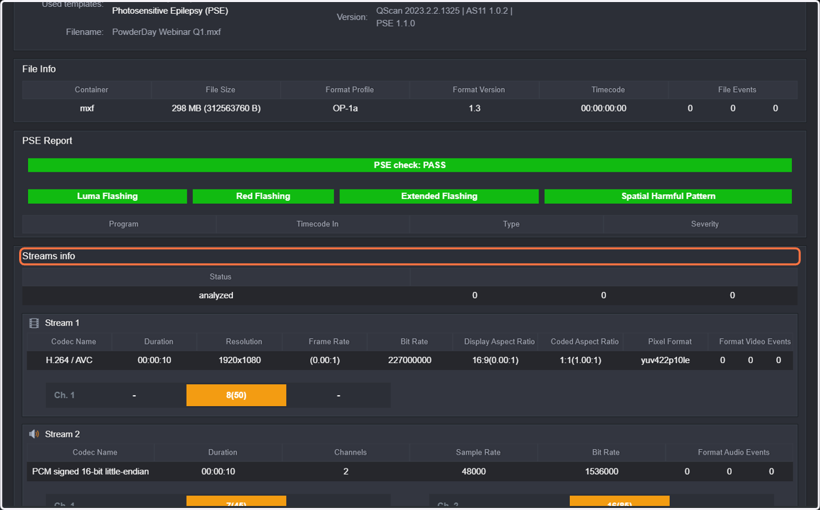Viewport: 820px width, 510px height.
Task: Select the 227000000 bit rate value
Action: pos(409,360)
